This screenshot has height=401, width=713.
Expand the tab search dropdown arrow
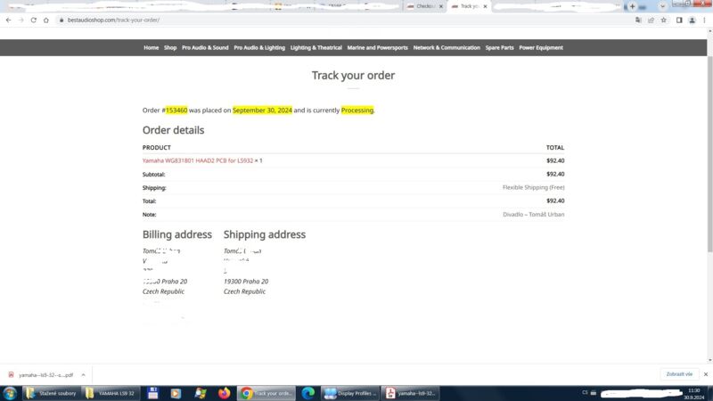(x=662, y=6)
